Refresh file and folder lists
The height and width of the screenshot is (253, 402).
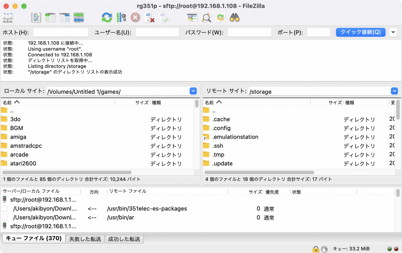(x=107, y=18)
